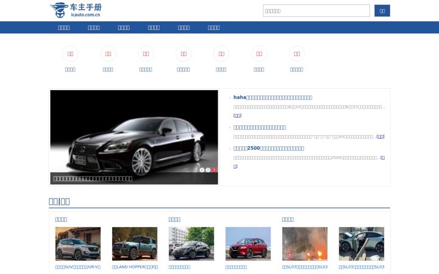The width and height of the screenshot is (439, 274).
Task: Click the caption containing "SUV" and "UR-V"
Action: pyautogui.click(x=78, y=267)
